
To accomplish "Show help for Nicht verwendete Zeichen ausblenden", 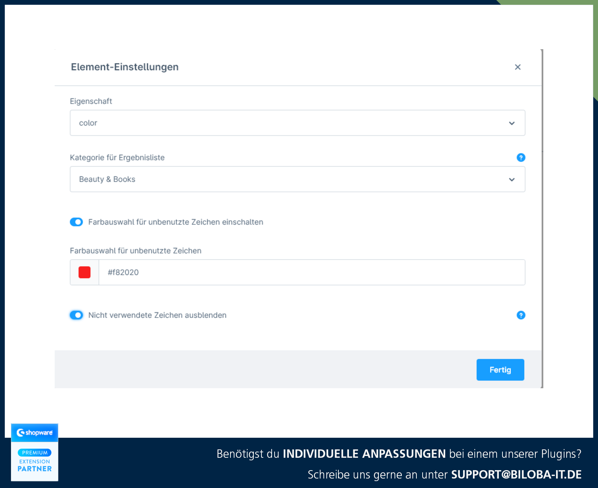I will (521, 315).
